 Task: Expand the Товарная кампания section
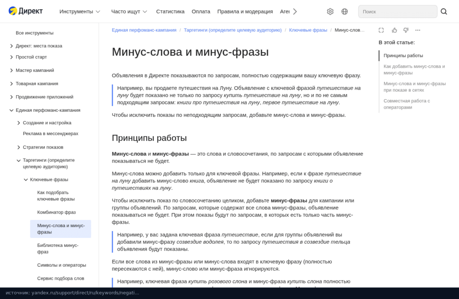[11, 84]
